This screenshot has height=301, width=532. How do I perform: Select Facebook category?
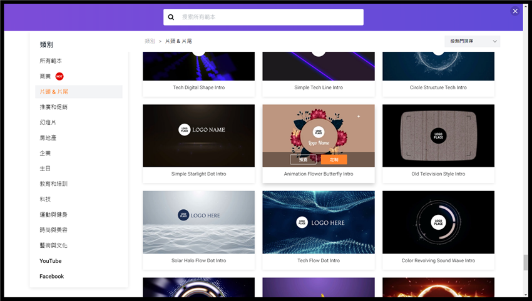(x=51, y=276)
